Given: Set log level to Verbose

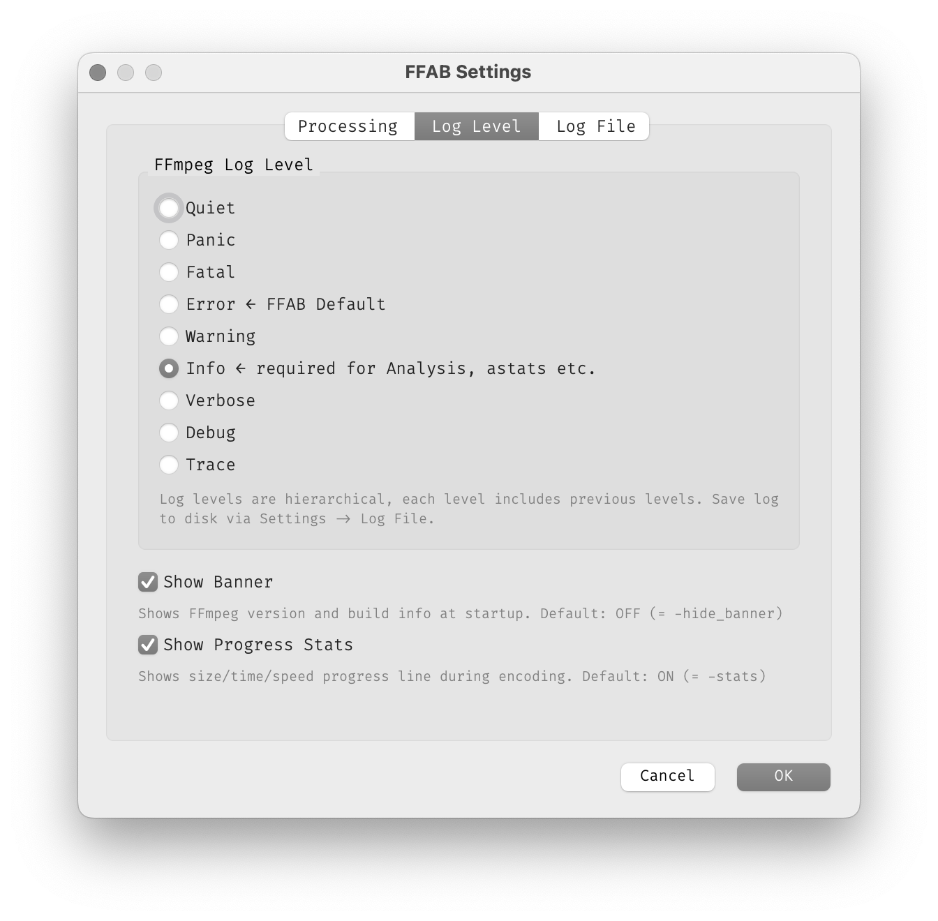Looking at the screenshot, I should pos(168,400).
